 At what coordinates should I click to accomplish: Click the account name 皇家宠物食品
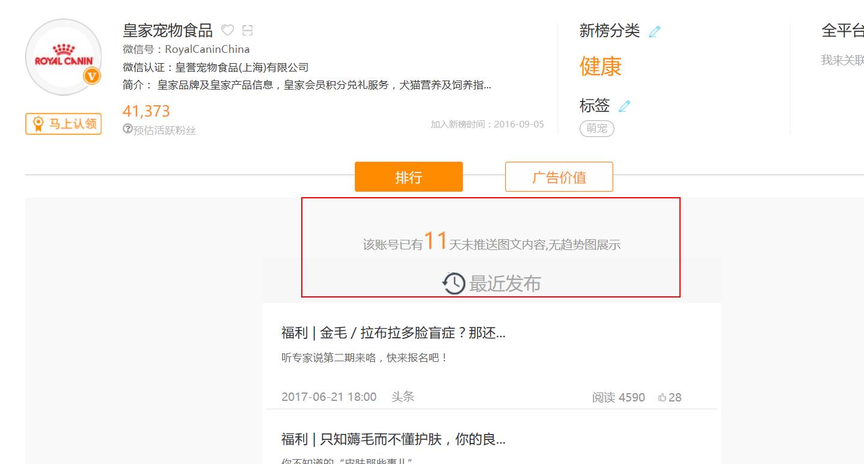pyautogui.click(x=168, y=30)
